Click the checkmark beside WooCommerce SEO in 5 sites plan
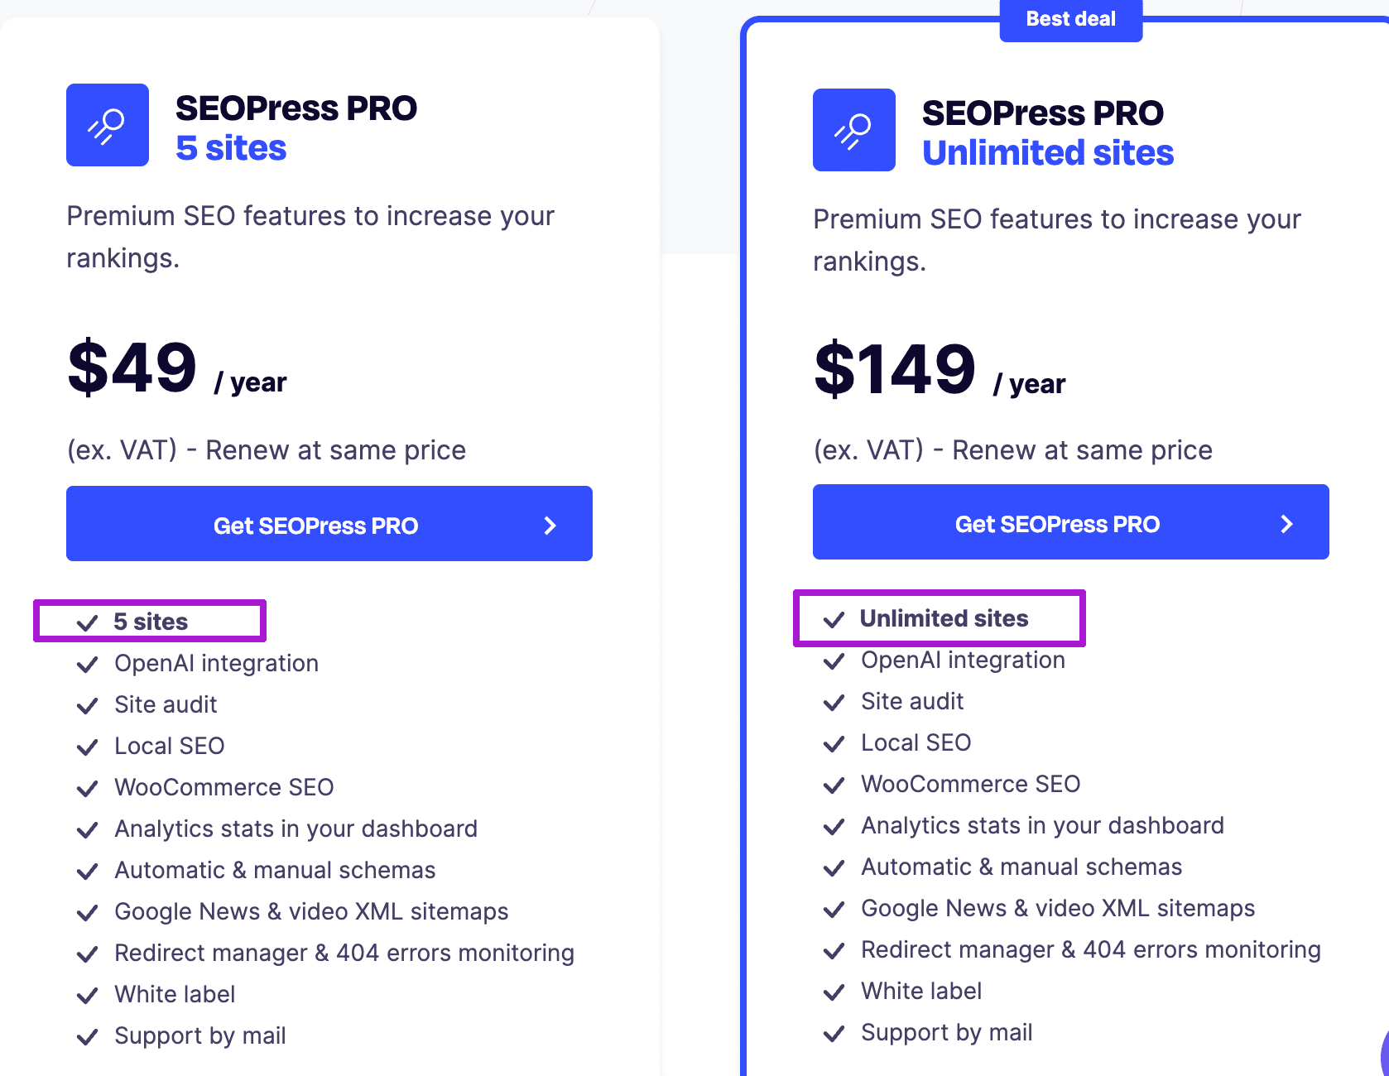The image size is (1389, 1076). point(88,789)
